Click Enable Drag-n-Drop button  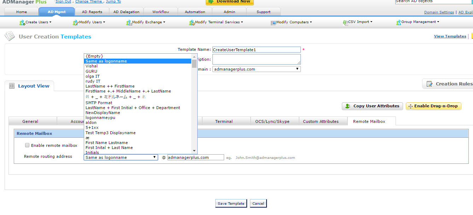point(433,106)
